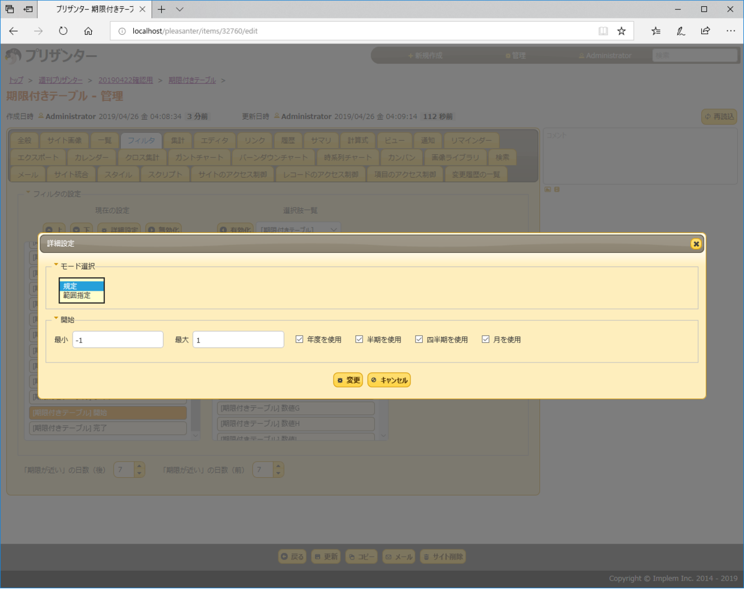Open the スクリプト tab
744x590 pixels.
[165, 174]
